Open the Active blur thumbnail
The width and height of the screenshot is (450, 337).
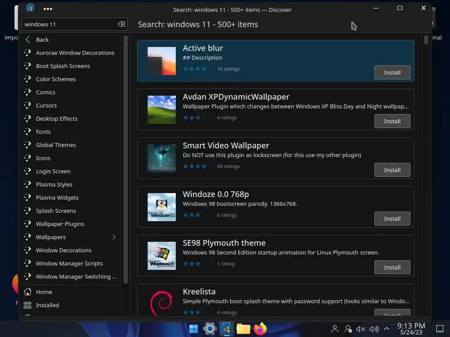162,61
